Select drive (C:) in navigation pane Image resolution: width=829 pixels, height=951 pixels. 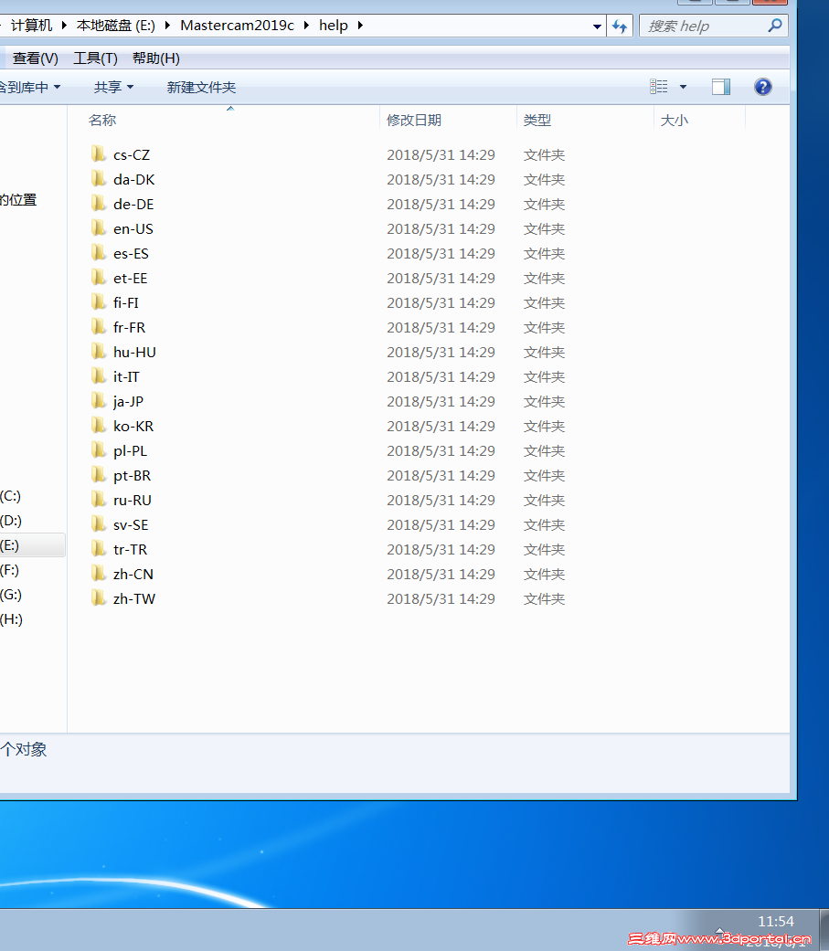[x=10, y=495]
